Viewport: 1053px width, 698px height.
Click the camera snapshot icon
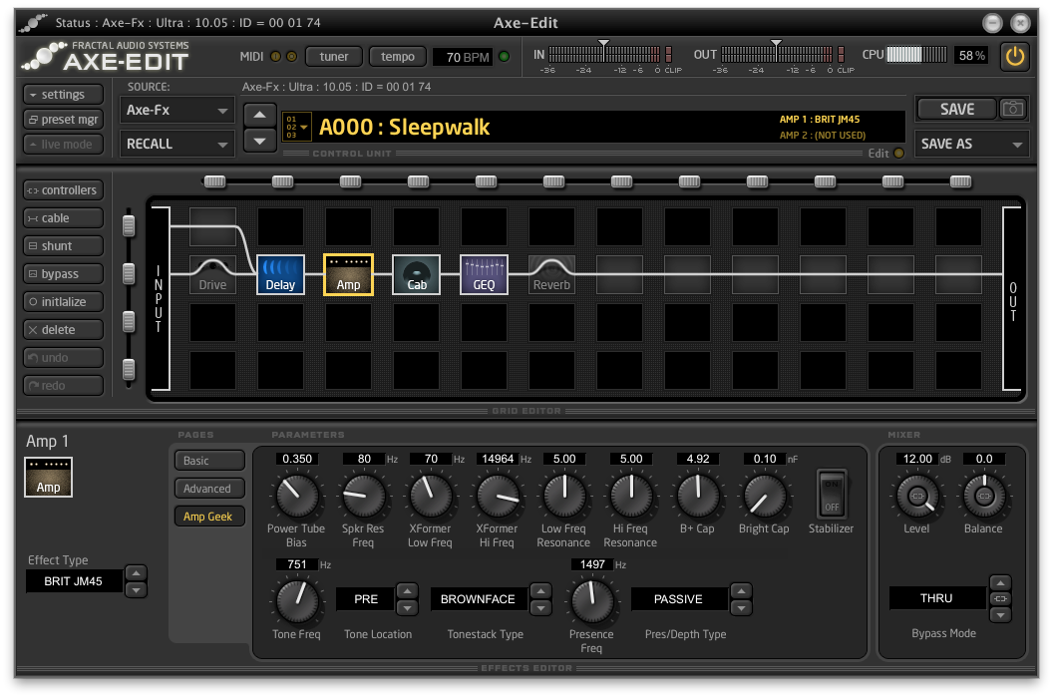click(x=1013, y=109)
